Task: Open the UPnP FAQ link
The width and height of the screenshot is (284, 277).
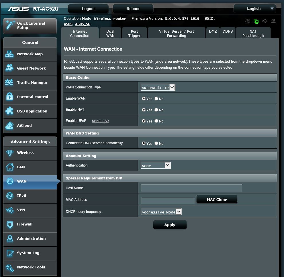Action: [100, 121]
